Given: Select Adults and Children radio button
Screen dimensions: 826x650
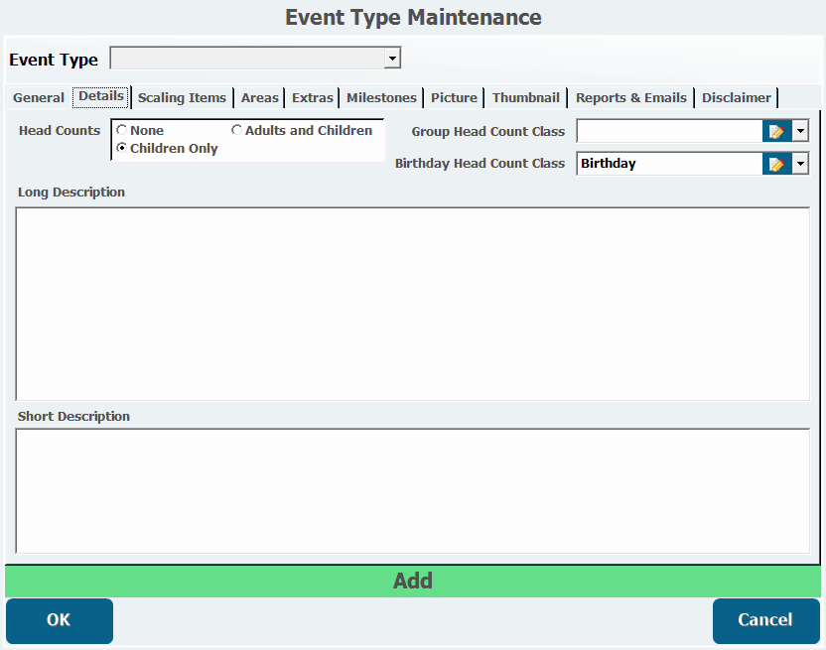Looking at the screenshot, I should coord(237,130).
